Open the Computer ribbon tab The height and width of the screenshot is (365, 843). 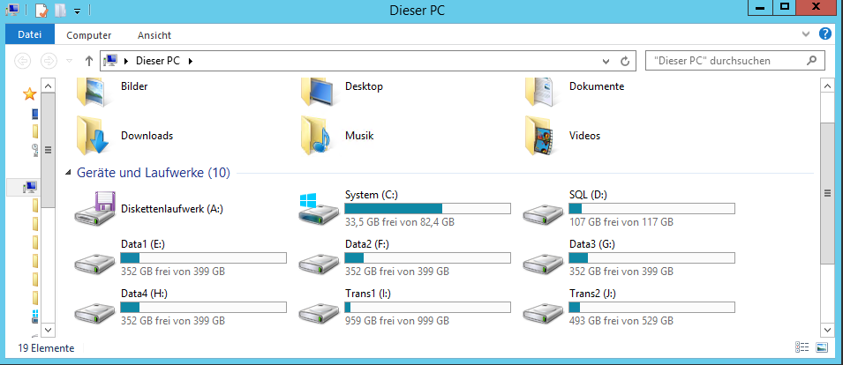tap(88, 35)
